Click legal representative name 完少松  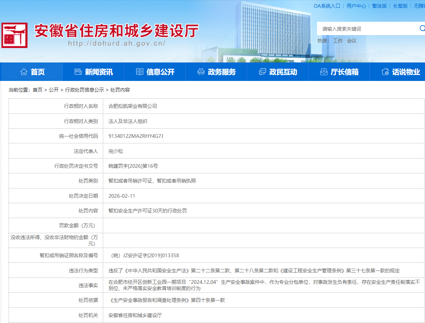click(116, 151)
